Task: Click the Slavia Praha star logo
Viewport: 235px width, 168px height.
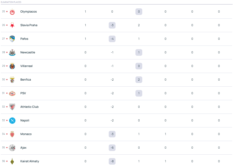Action: pyautogui.click(x=12, y=25)
